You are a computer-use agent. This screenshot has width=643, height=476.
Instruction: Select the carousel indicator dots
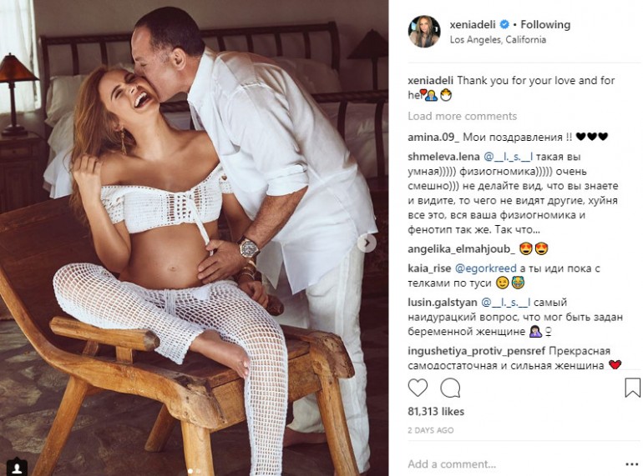(x=195, y=471)
